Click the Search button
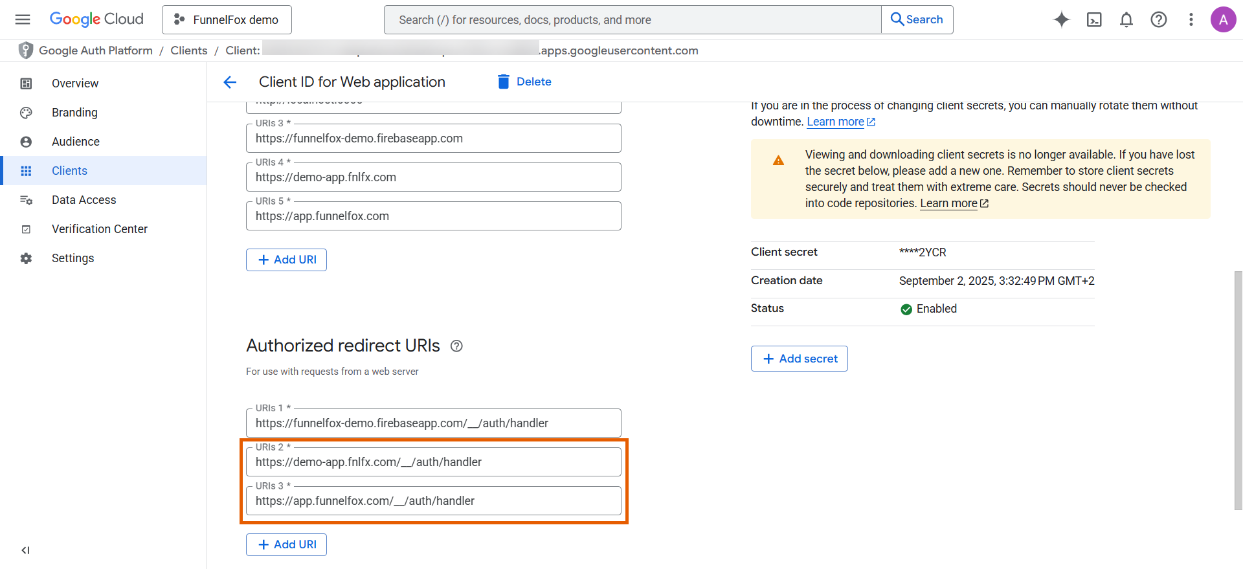Viewport: 1243px width, 569px height. (917, 19)
